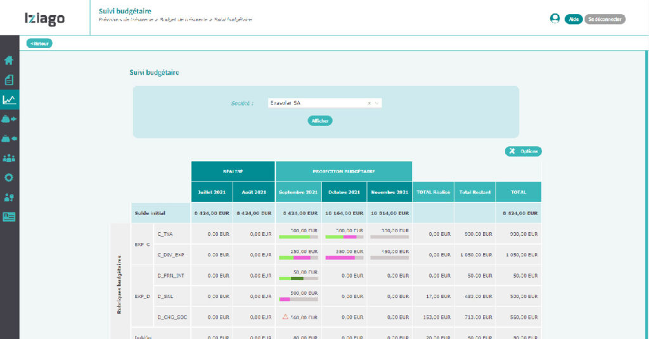Screen dimensions: 649x339
Task: Click the Retour back button
Action: pyautogui.click(x=39, y=44)
